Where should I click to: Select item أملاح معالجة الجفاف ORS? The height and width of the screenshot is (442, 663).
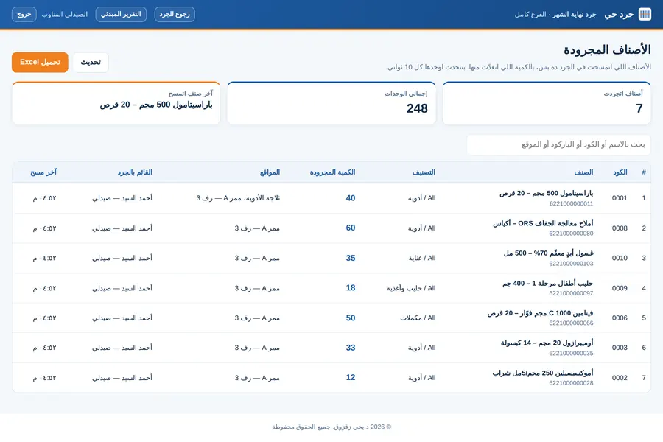click(x=543, y=223)
